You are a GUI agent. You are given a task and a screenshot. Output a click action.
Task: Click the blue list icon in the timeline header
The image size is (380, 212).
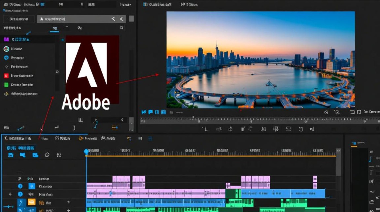(150, 139)
